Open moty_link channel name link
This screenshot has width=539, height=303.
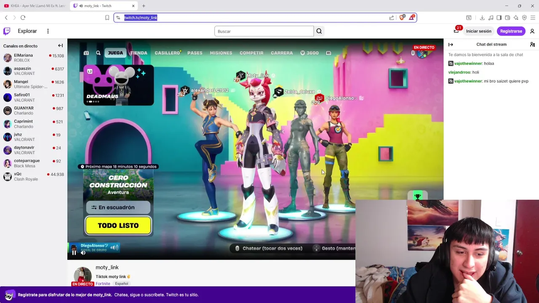[x=107, y=267]
